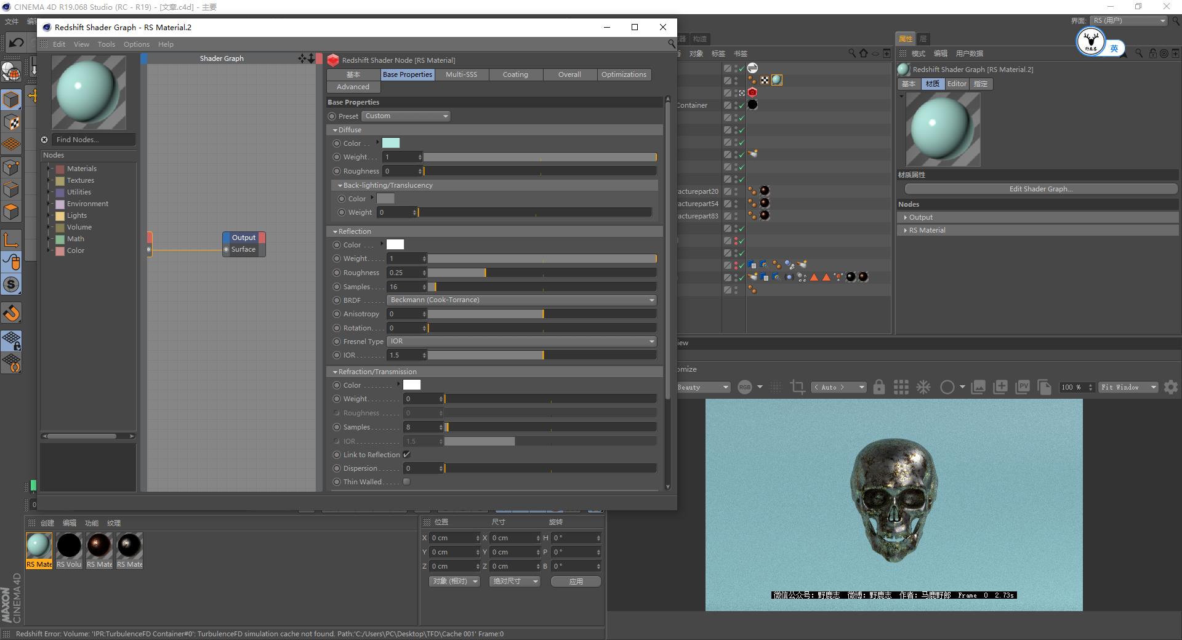Click the Edit Shader Graph button
This screenshot has height=640, width=1182.
(x=1040, y=189)
